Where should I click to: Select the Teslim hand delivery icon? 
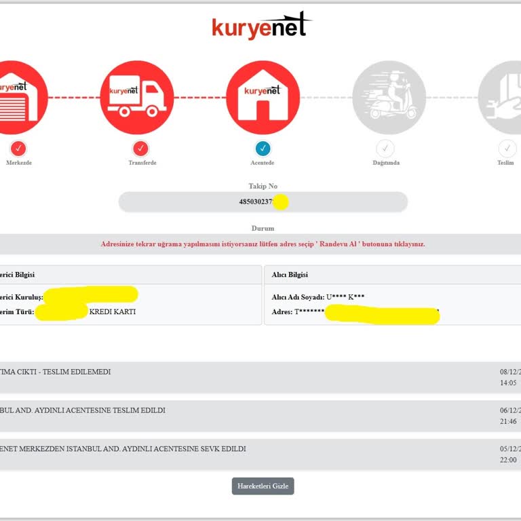pyautogui.click(x=500, y=98)
